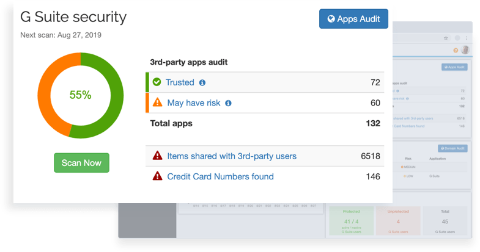Viewport: 480px width, 252px height.
Task: Click the Protected 41 / 4 card in background
Action: tap(352, 221)
